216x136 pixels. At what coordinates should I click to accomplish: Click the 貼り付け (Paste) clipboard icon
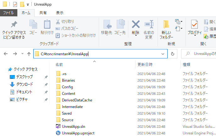pyautogui.click(x=47, y=24)
